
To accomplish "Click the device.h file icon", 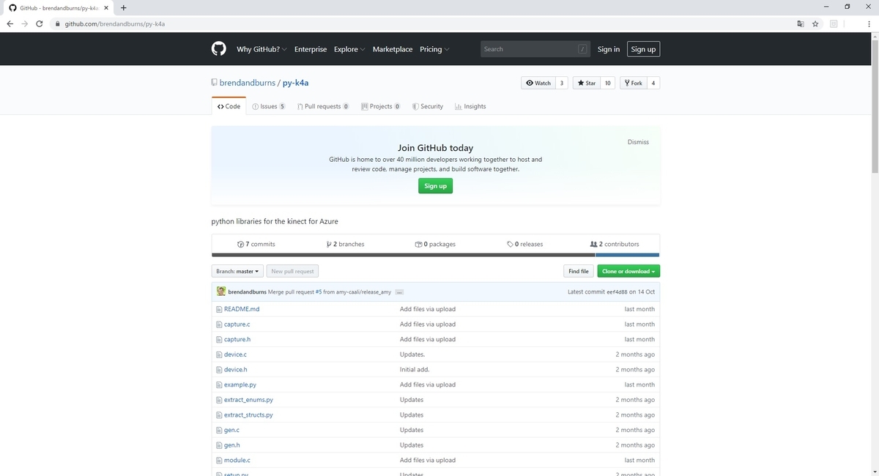I will click(x=219, y=370).
